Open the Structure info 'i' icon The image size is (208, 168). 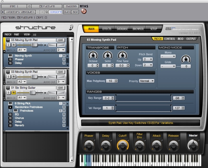[x=71, y=27]
